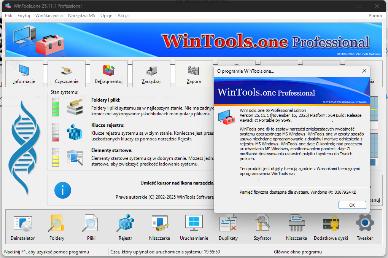Image resolution: width=388 pixels, height=258 pixels.
Task: Click the Główne okno programu status text
Action: [298, 252]
